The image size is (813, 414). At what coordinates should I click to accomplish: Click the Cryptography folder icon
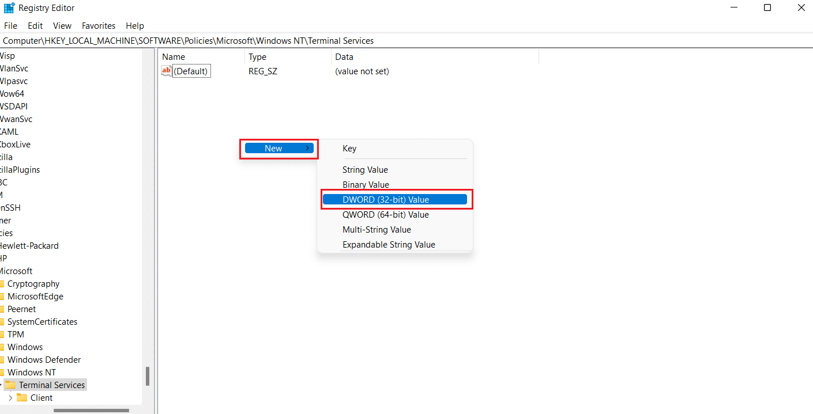pyautogui.click(x=2, y=283)
